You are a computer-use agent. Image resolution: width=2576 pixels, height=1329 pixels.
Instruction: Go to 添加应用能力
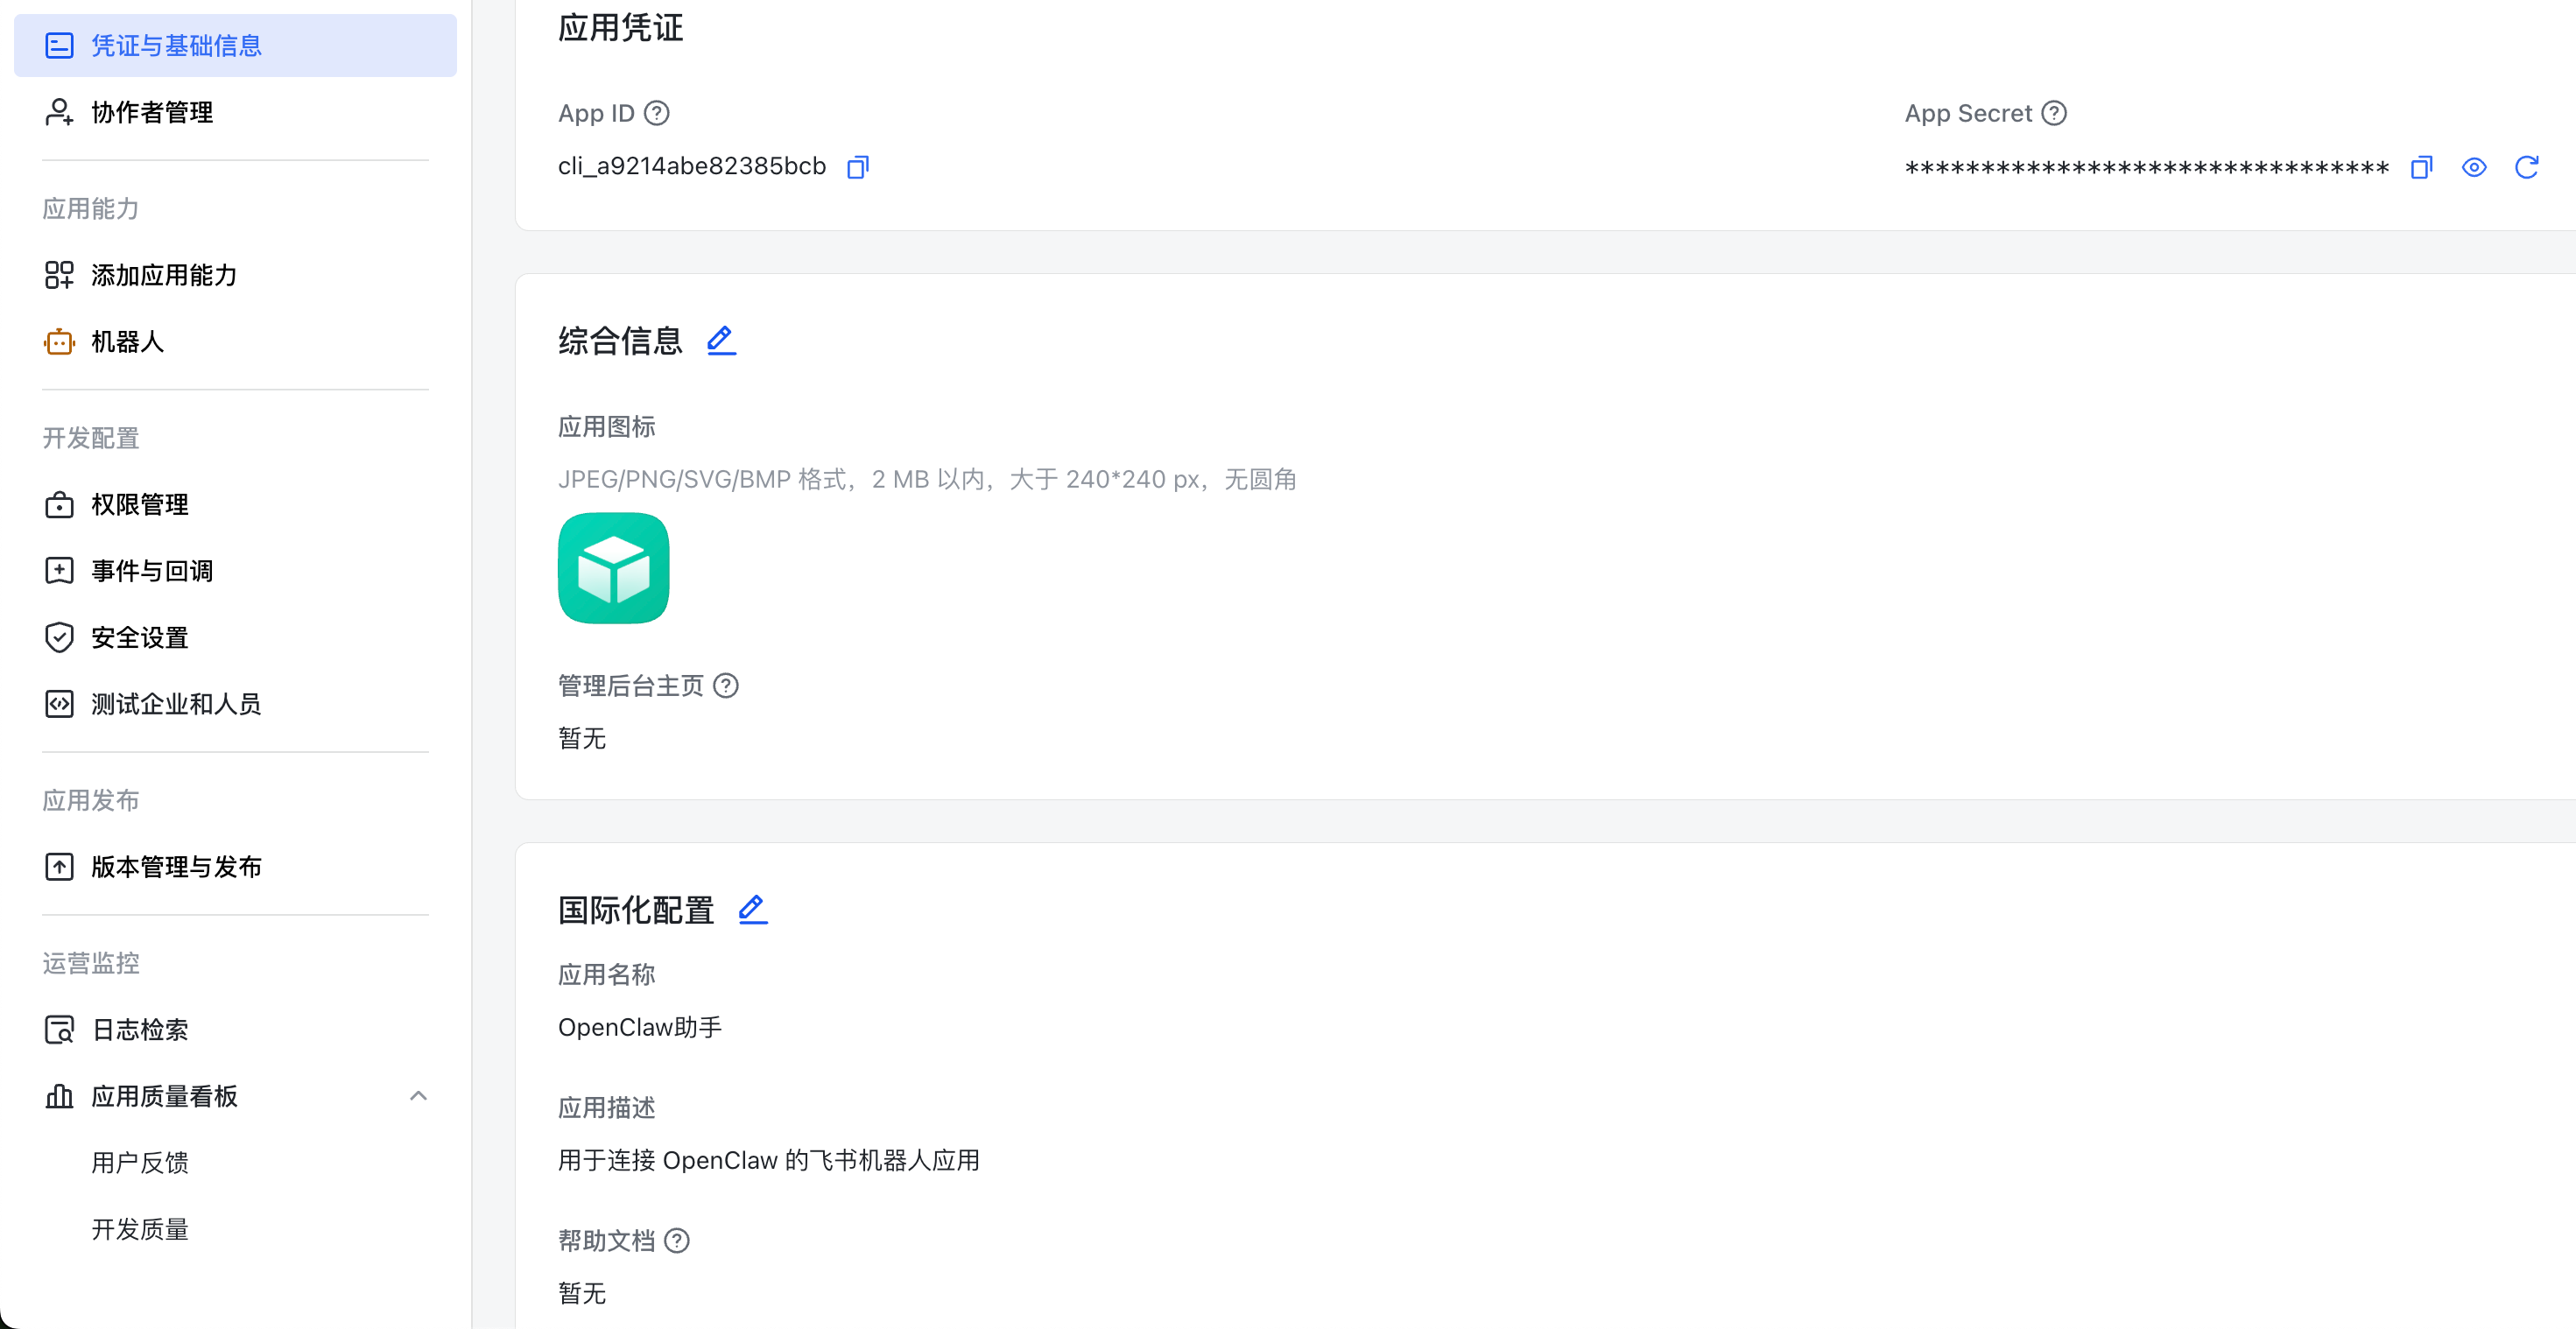[163, 275]
